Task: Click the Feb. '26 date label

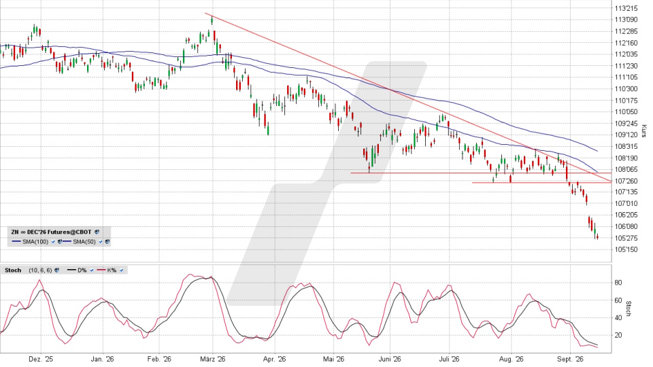Action: click(159, 359)
